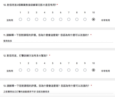Select rating 8 for question 10
115x97 pixels.
[77, 19]
